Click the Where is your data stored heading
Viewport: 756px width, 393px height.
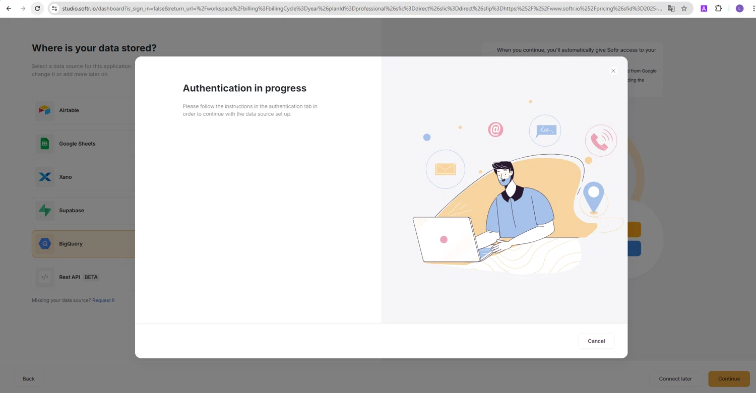coord(94,48)
